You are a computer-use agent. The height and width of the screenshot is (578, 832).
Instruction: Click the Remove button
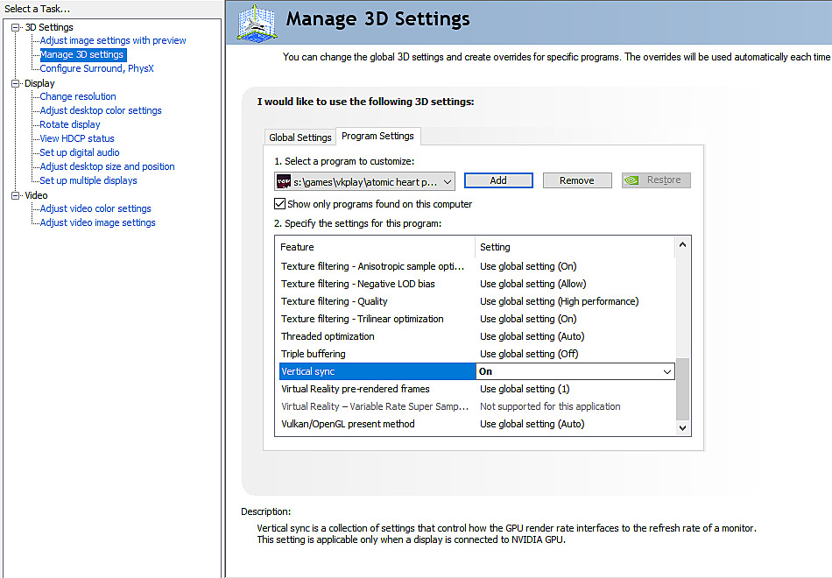[576, 180]
